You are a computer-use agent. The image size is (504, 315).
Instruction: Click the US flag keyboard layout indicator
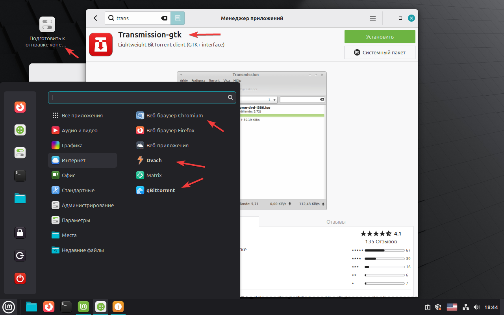pyautogui.click(x=452, y=307)
